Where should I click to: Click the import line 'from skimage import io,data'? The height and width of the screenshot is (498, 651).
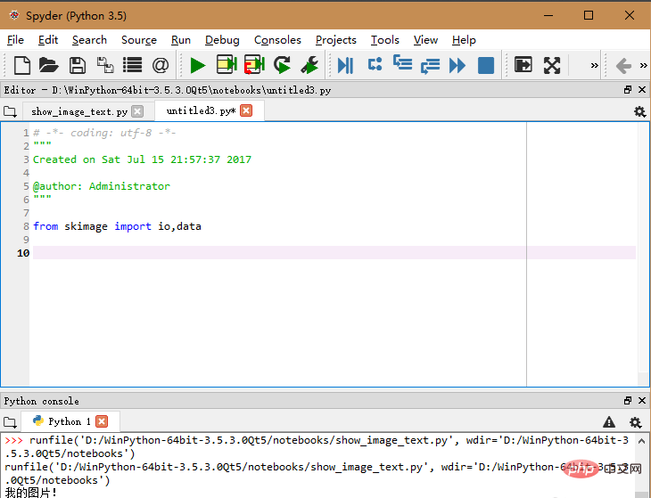(x=117, y=226)
